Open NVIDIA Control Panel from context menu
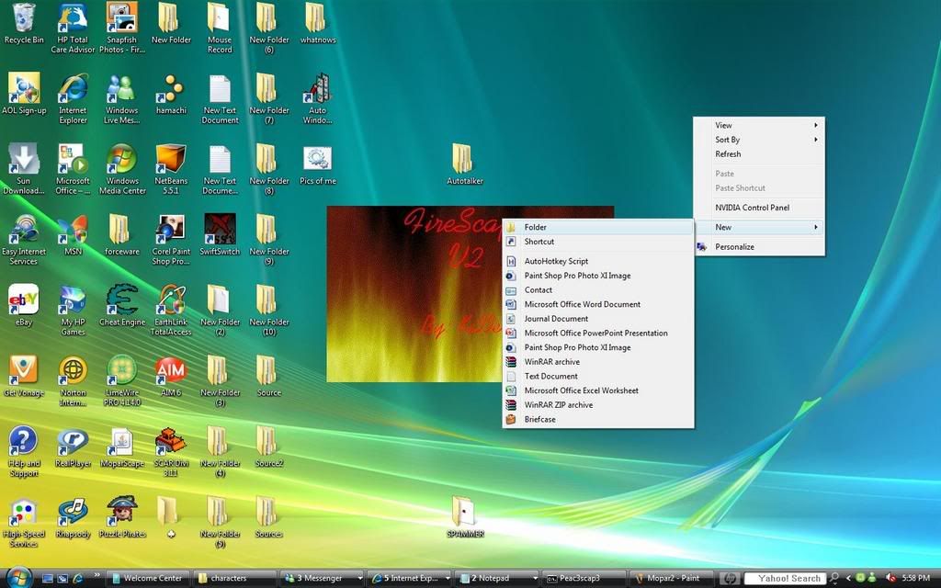The image size is (941, 588). point(759,208)
